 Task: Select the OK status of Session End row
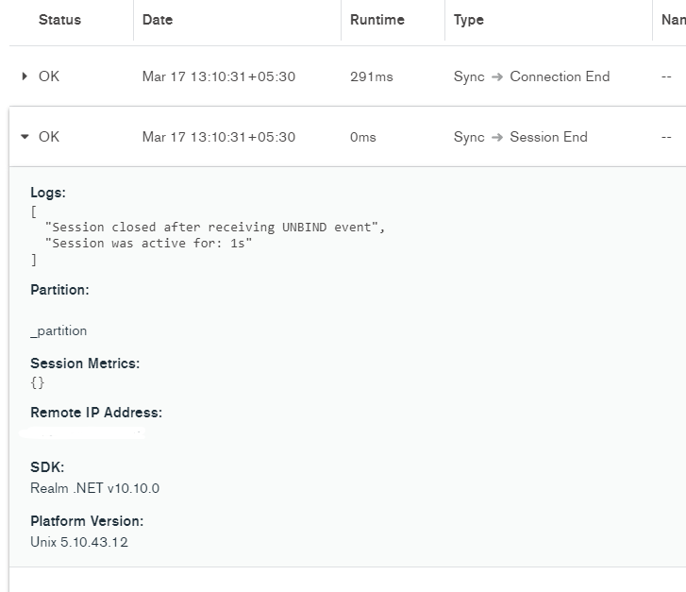(49, 137)
